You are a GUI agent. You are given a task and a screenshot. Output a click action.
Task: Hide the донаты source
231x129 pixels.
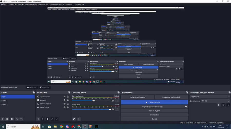64,100
